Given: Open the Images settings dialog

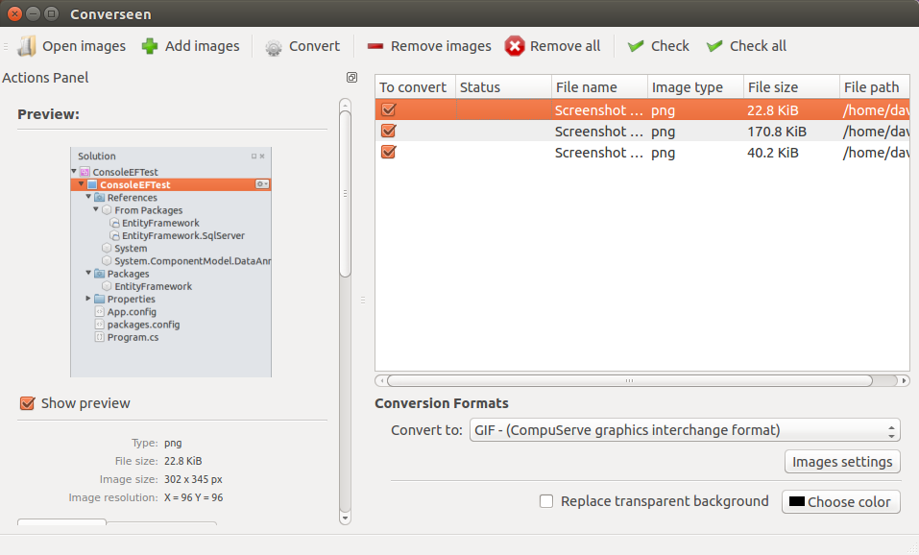Looking at the screenshot, I should 842,462.
